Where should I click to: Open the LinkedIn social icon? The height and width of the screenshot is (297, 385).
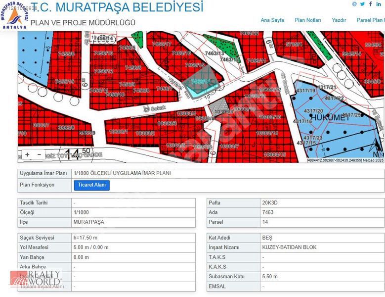pyautogui.click(x=379, y=4)
